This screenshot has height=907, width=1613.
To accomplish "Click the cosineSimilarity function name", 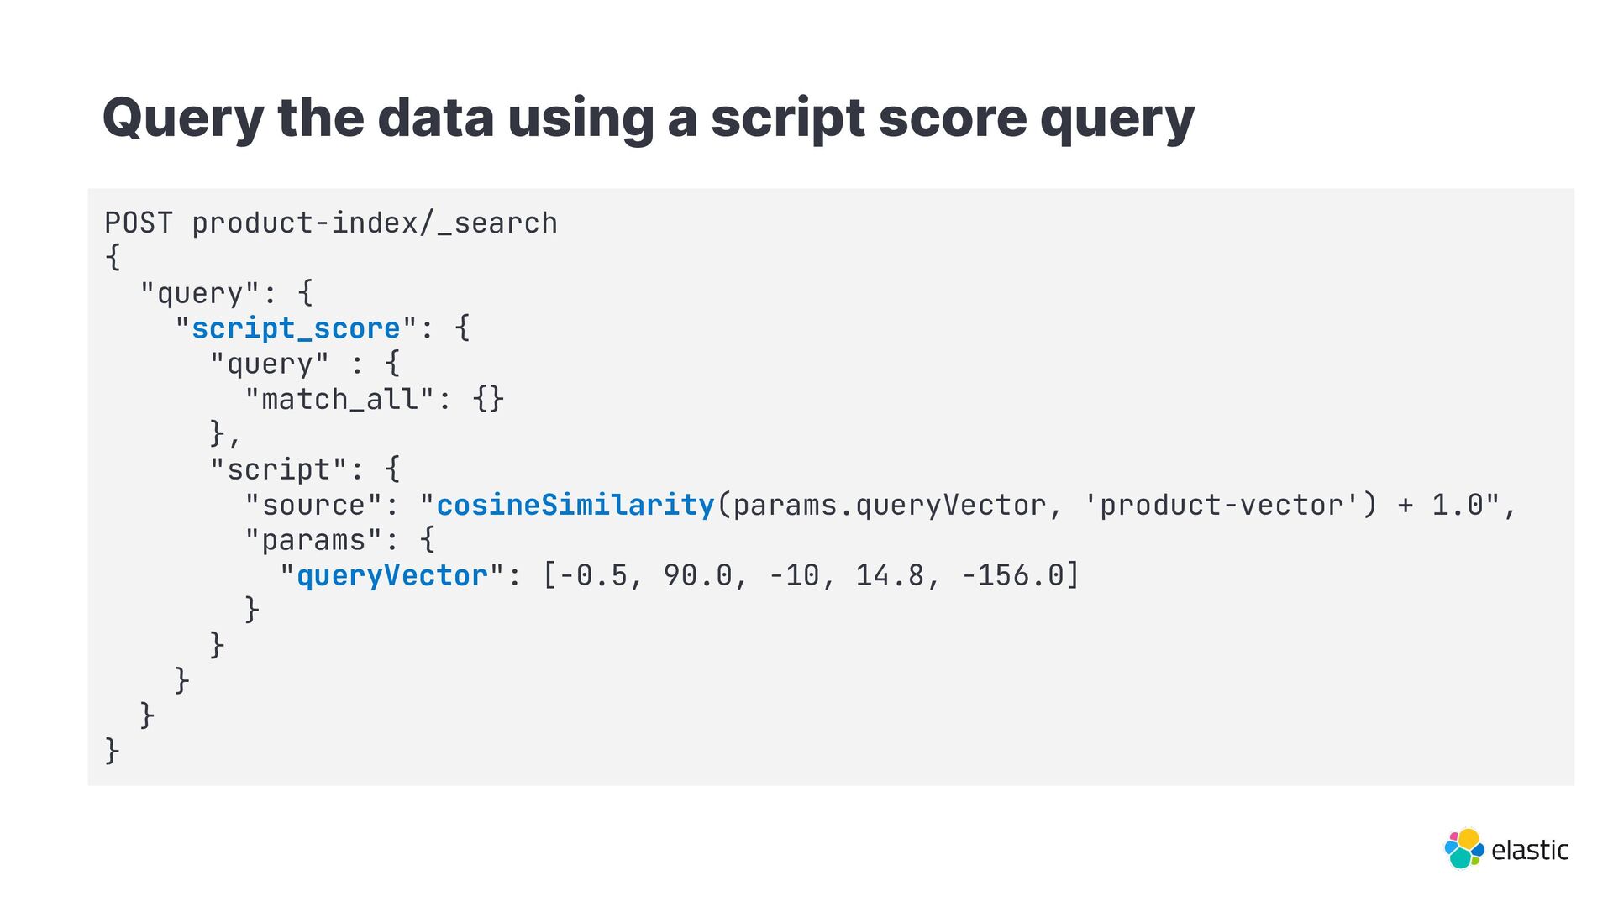I will tap(575, 505).
